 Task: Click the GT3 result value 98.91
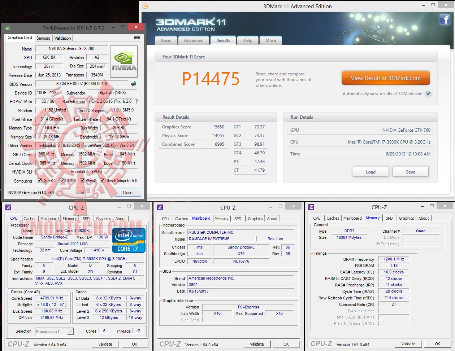coord(260,144)
